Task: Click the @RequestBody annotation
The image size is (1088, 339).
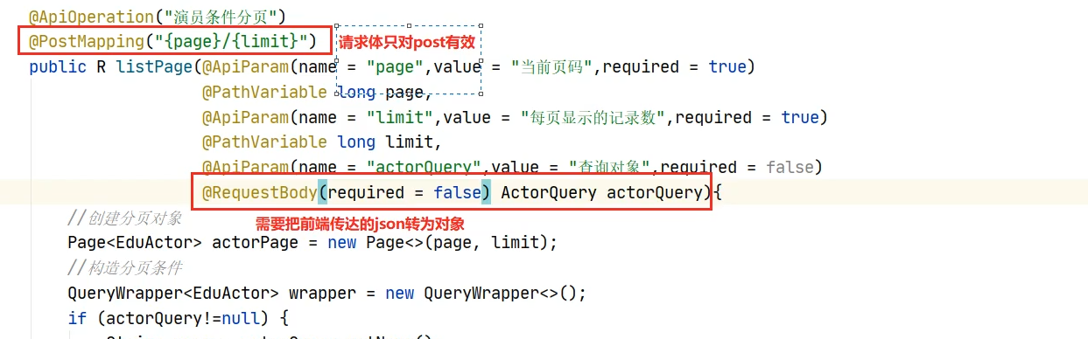Action: [259, 192]
